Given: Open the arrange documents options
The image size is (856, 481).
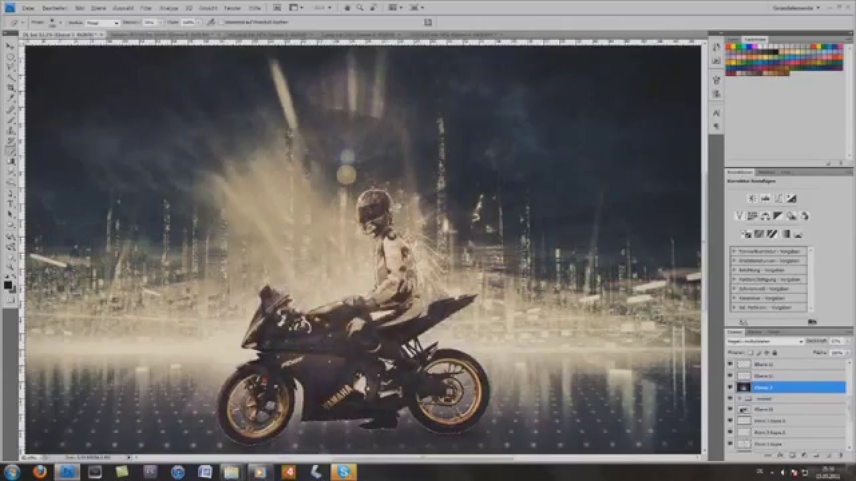Looking at the screenshot, I should pos(395,8).
